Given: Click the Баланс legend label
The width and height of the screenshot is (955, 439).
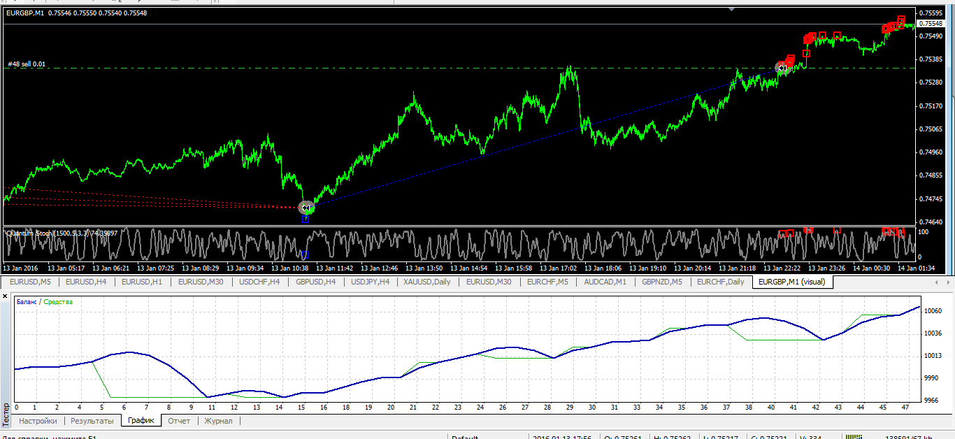Looking at the screenshot, I should coord(27,301).
